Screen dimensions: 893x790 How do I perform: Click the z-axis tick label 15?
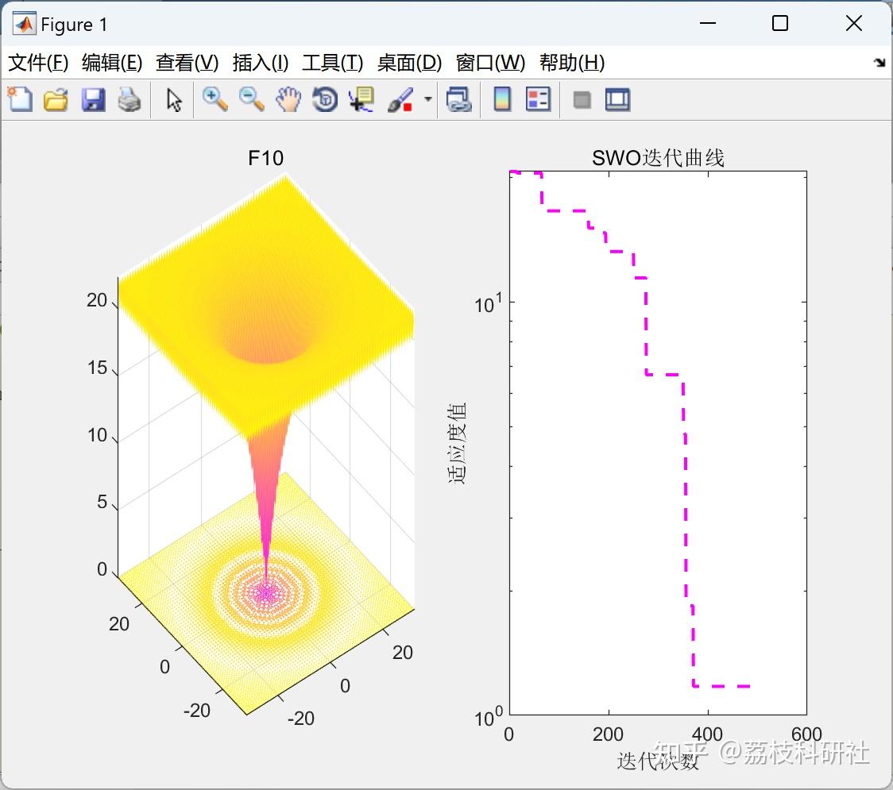pos(97,368)
